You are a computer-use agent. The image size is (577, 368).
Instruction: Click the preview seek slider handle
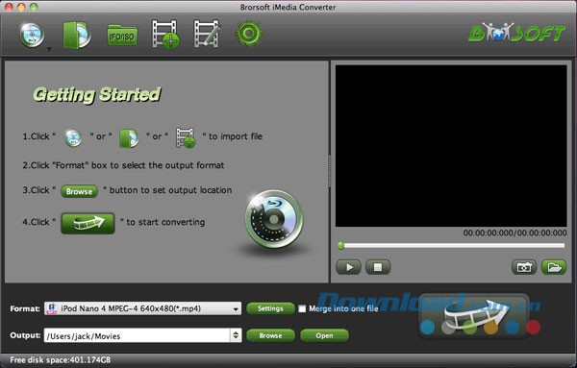point(340,245)
